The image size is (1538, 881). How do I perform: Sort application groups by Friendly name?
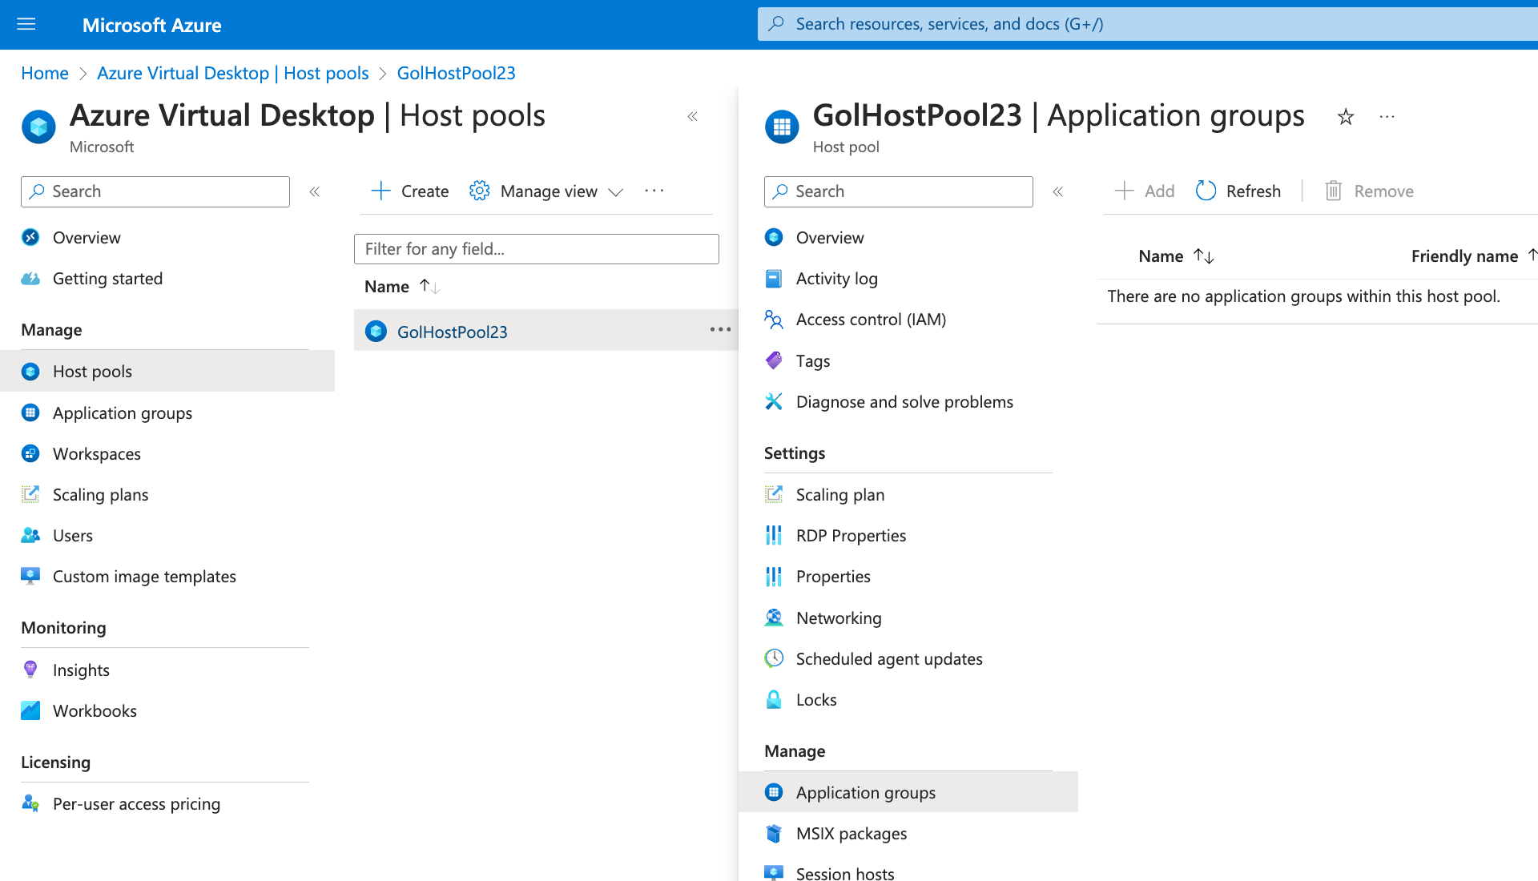point(1472,255)
